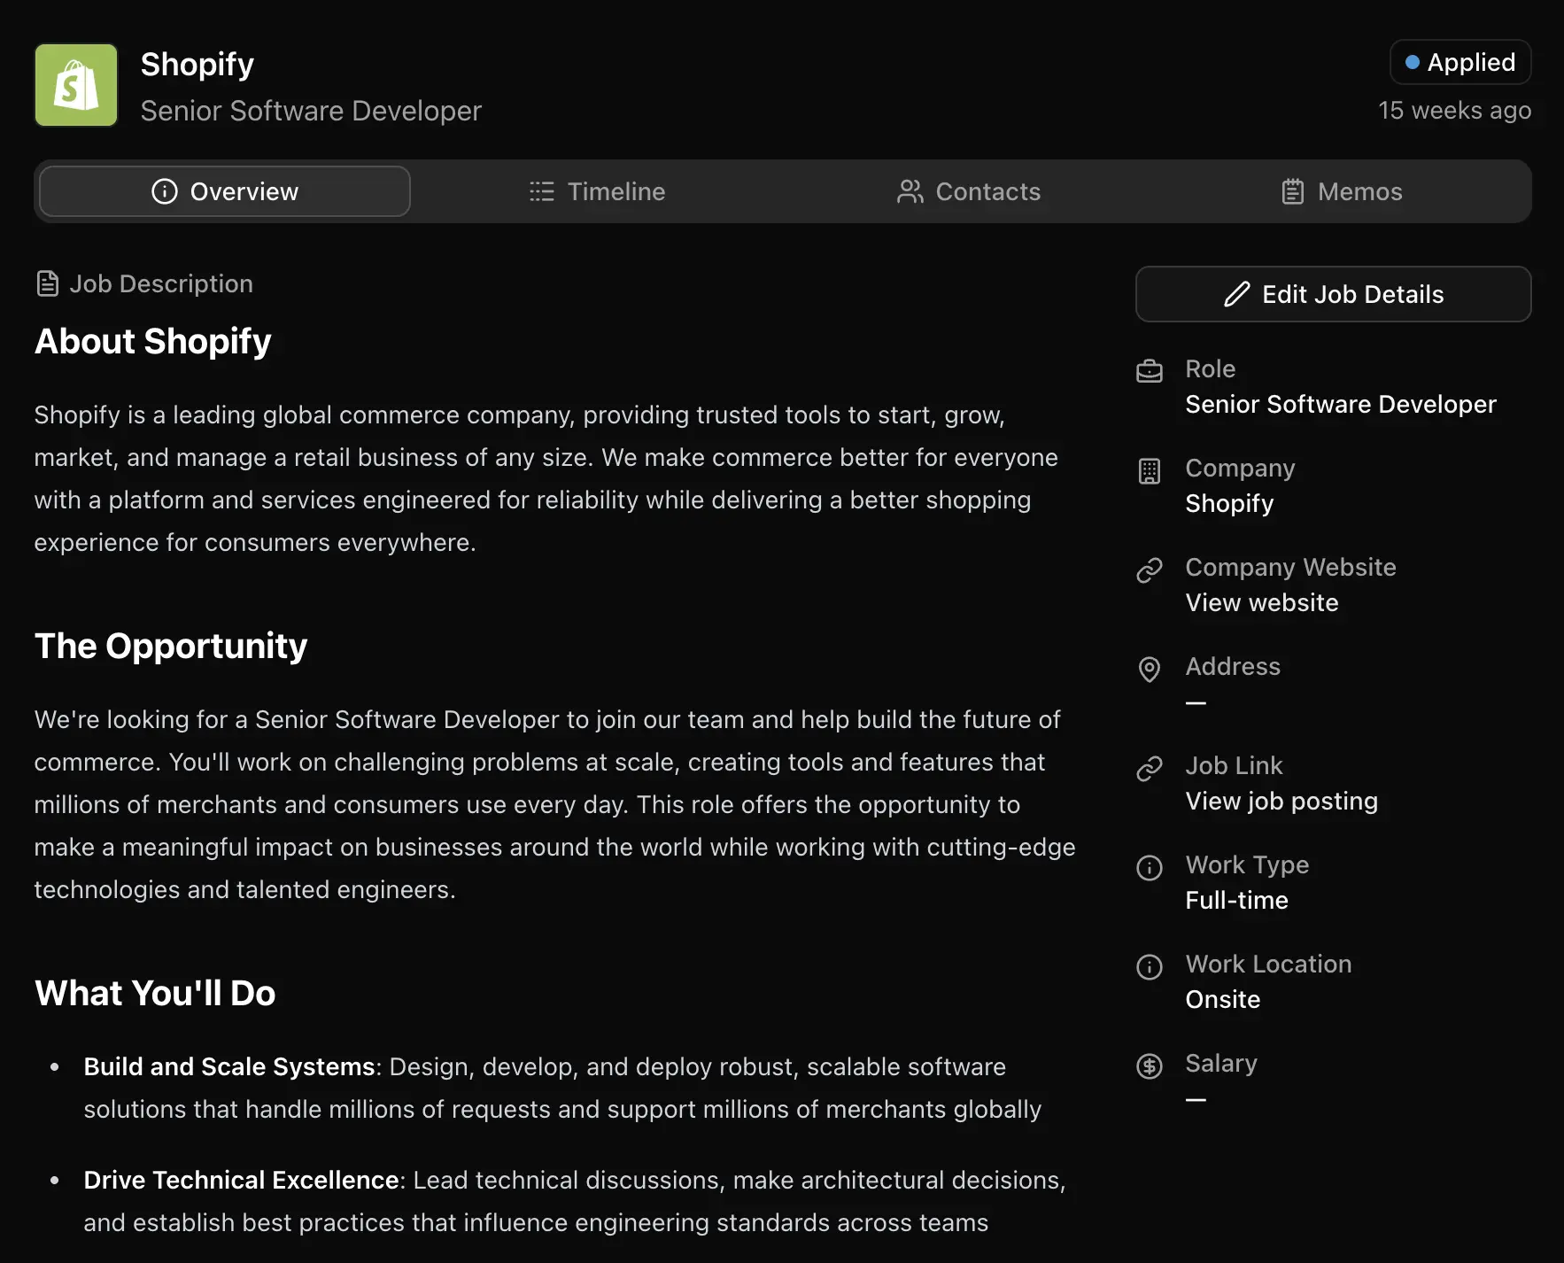Open the Overview tab
Screen dimensions: 1564x1263
225,191
